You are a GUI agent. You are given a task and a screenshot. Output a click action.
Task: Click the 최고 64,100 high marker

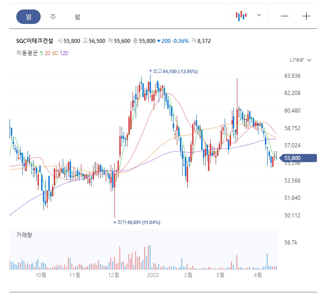click(x=174, y=71)
